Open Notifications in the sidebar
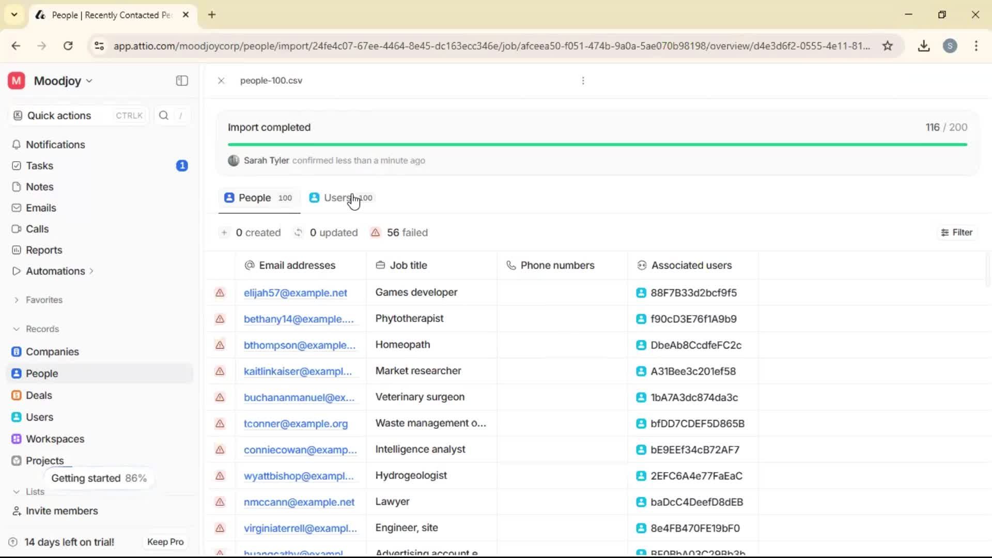The width and height of the screenshot is (992, 558). point(55,145)
